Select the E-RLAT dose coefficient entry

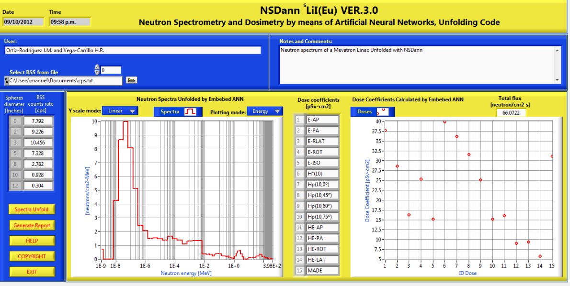point(322,141)
